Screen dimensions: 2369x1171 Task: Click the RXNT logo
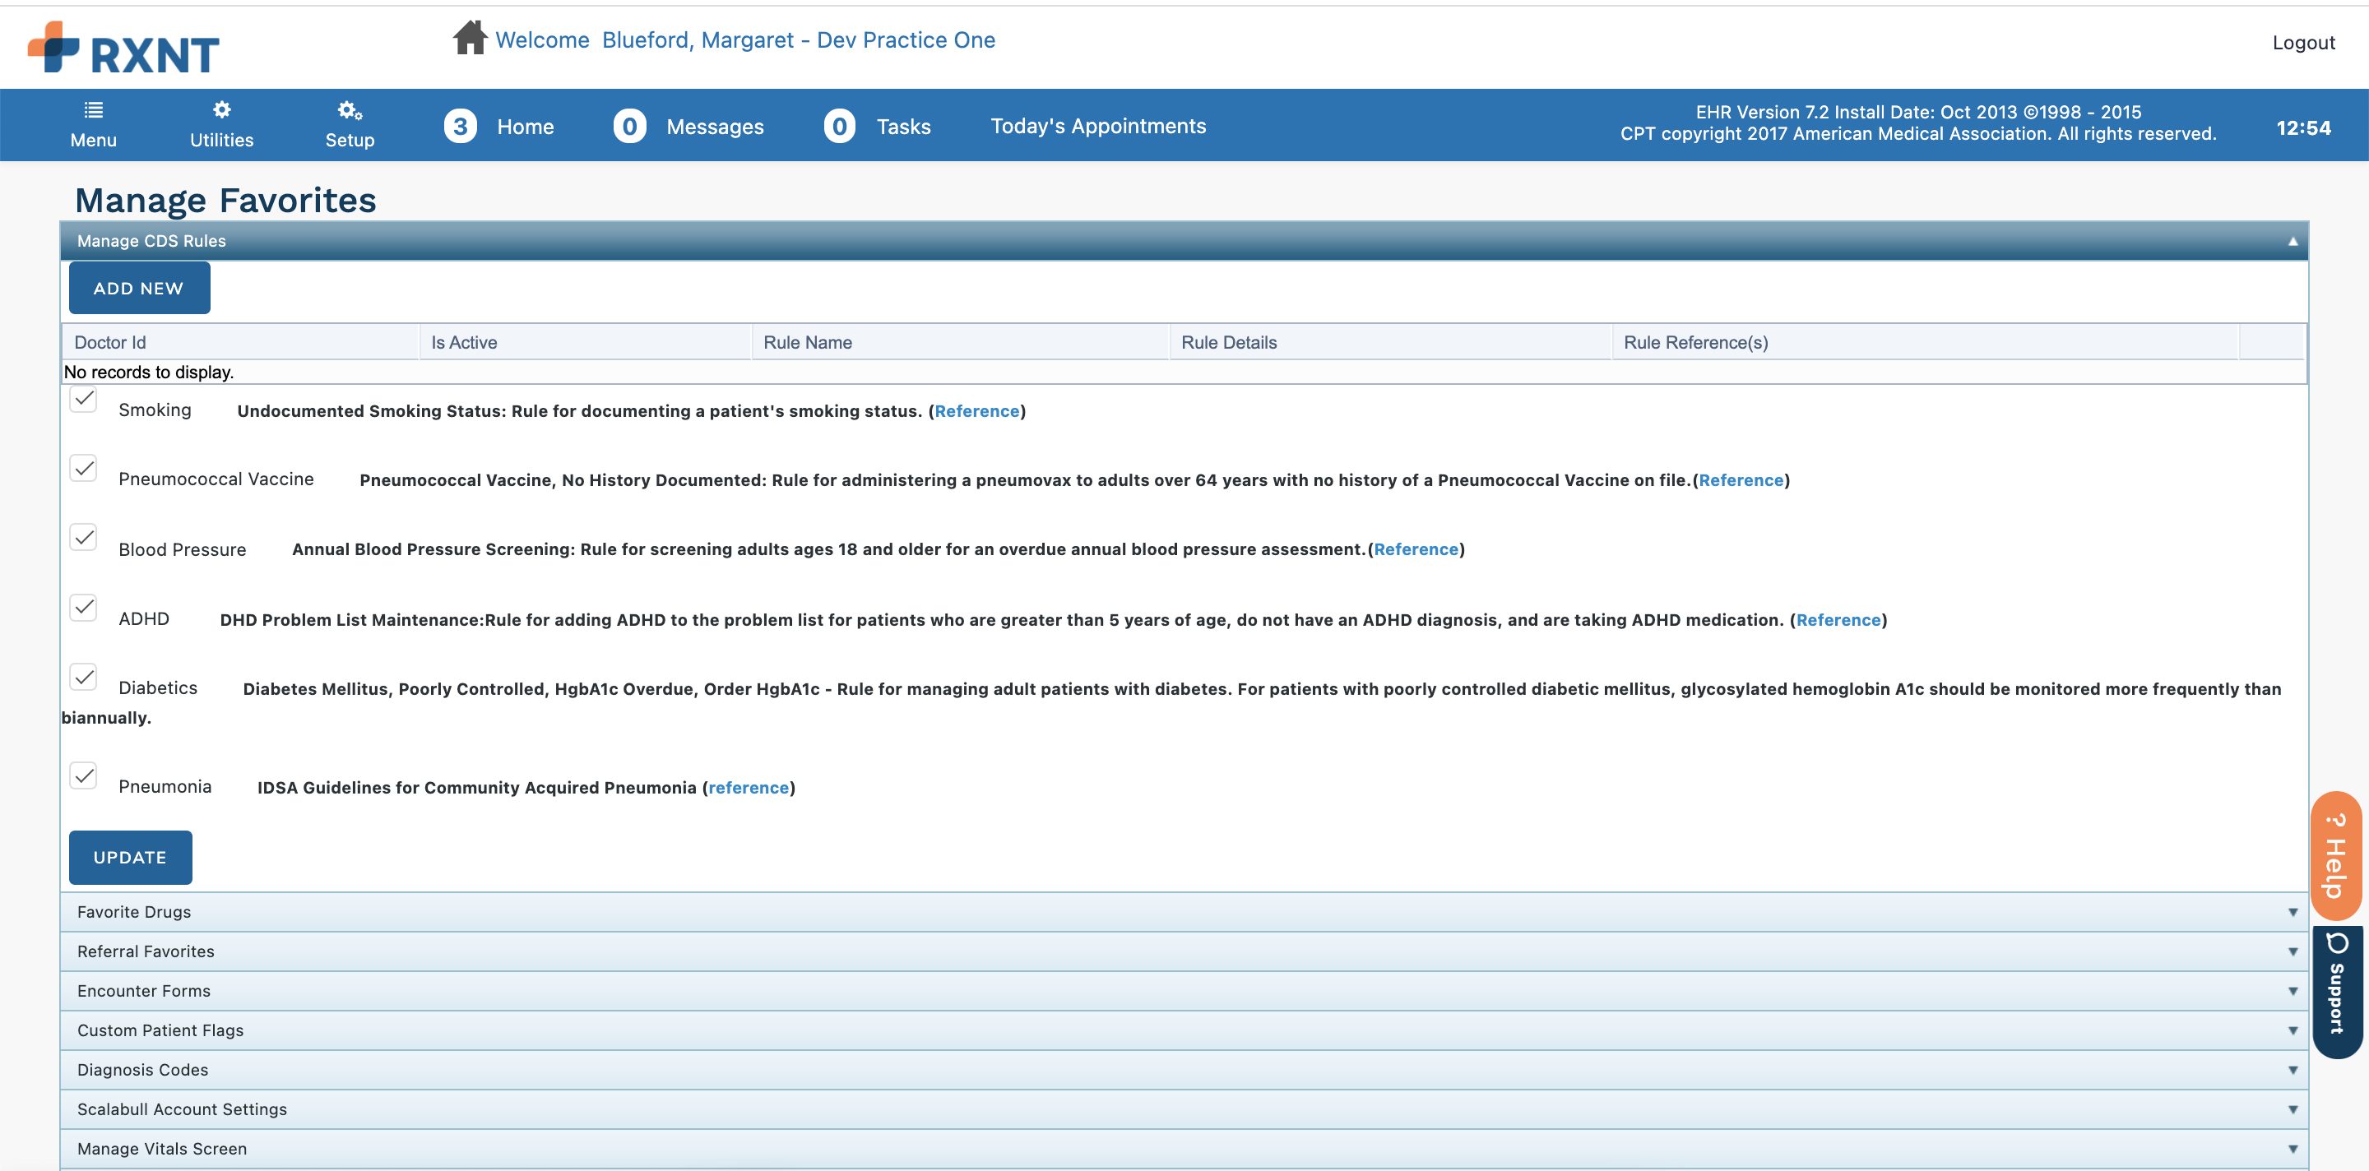point(123,48)
